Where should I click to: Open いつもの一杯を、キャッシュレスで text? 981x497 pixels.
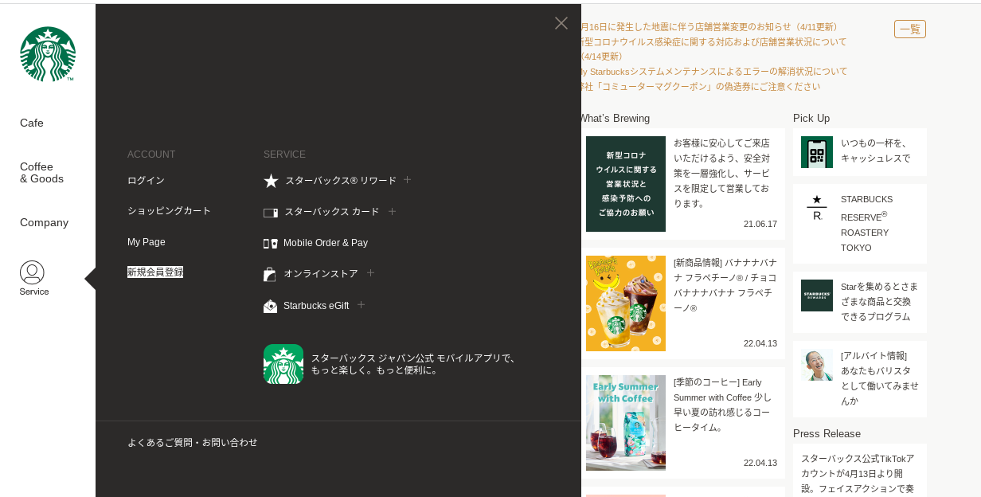(876, 151)
